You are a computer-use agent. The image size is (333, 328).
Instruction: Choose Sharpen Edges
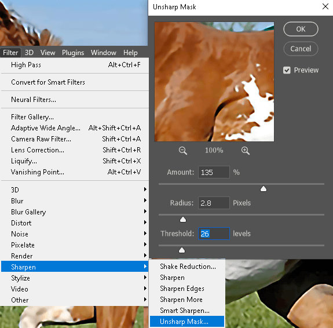pyautogui.click(x=187, y=289)
